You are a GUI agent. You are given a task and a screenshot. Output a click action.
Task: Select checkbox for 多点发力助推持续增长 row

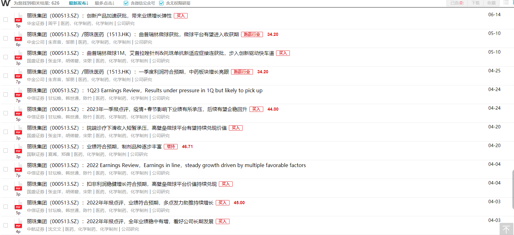pos(6,207)
